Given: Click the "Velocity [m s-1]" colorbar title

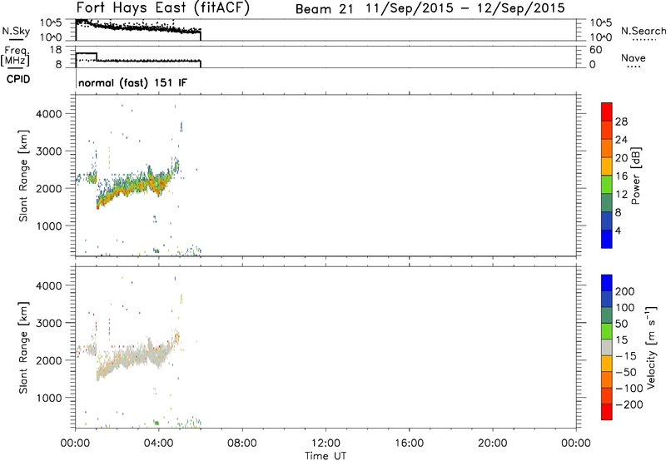Looking at the screenshot, I should (x=651, y=347).
